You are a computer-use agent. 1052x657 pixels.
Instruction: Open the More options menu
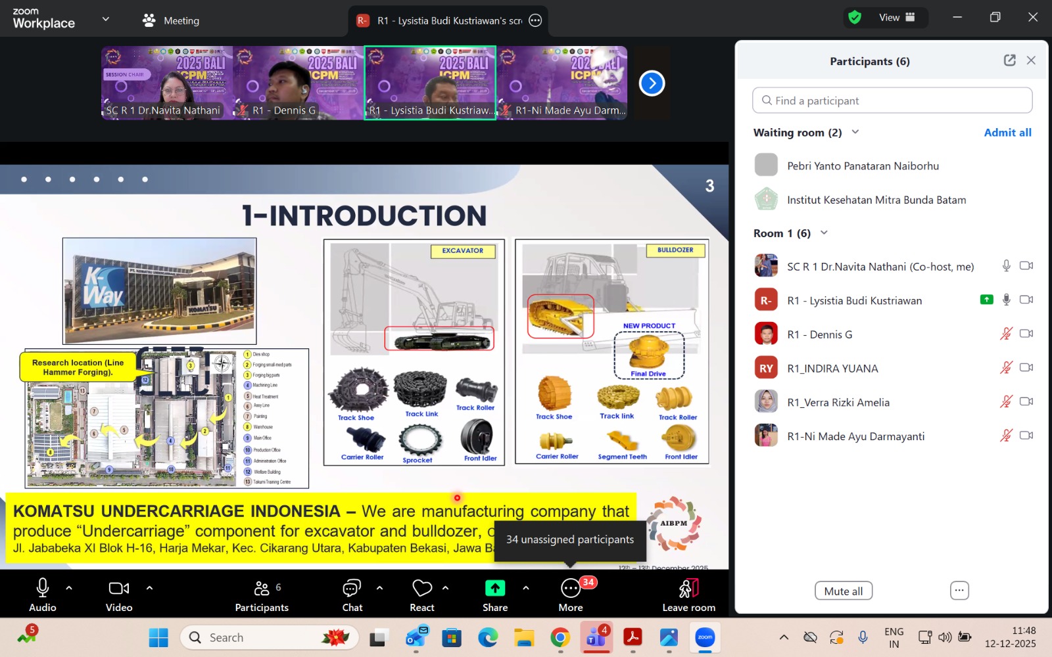(x=570, y=588)
